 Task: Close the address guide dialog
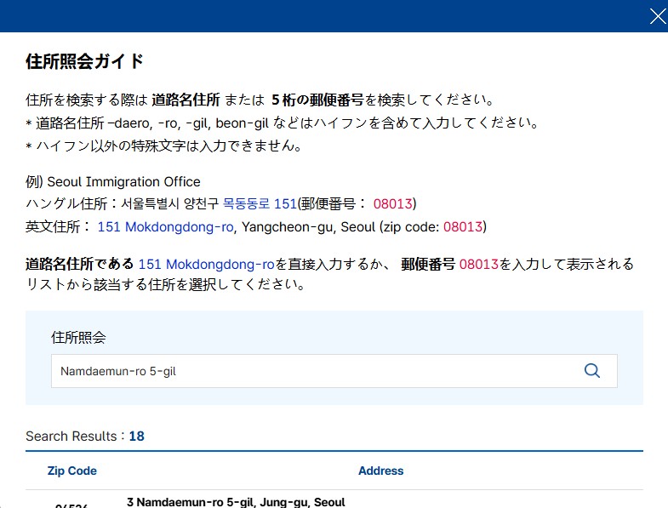[x=658, y=16]
